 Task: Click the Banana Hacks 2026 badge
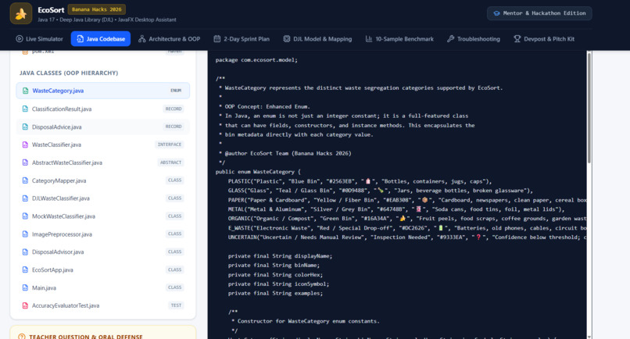(x=97, y=9)
